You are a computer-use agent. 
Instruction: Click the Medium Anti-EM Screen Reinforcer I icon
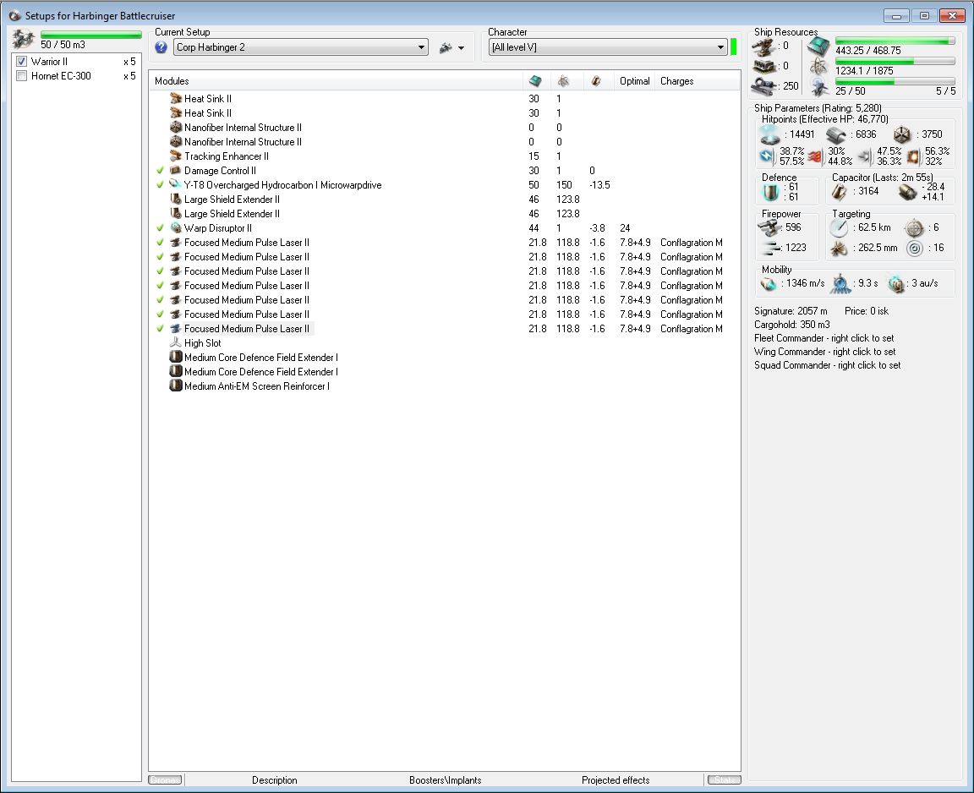click(176, 386)
